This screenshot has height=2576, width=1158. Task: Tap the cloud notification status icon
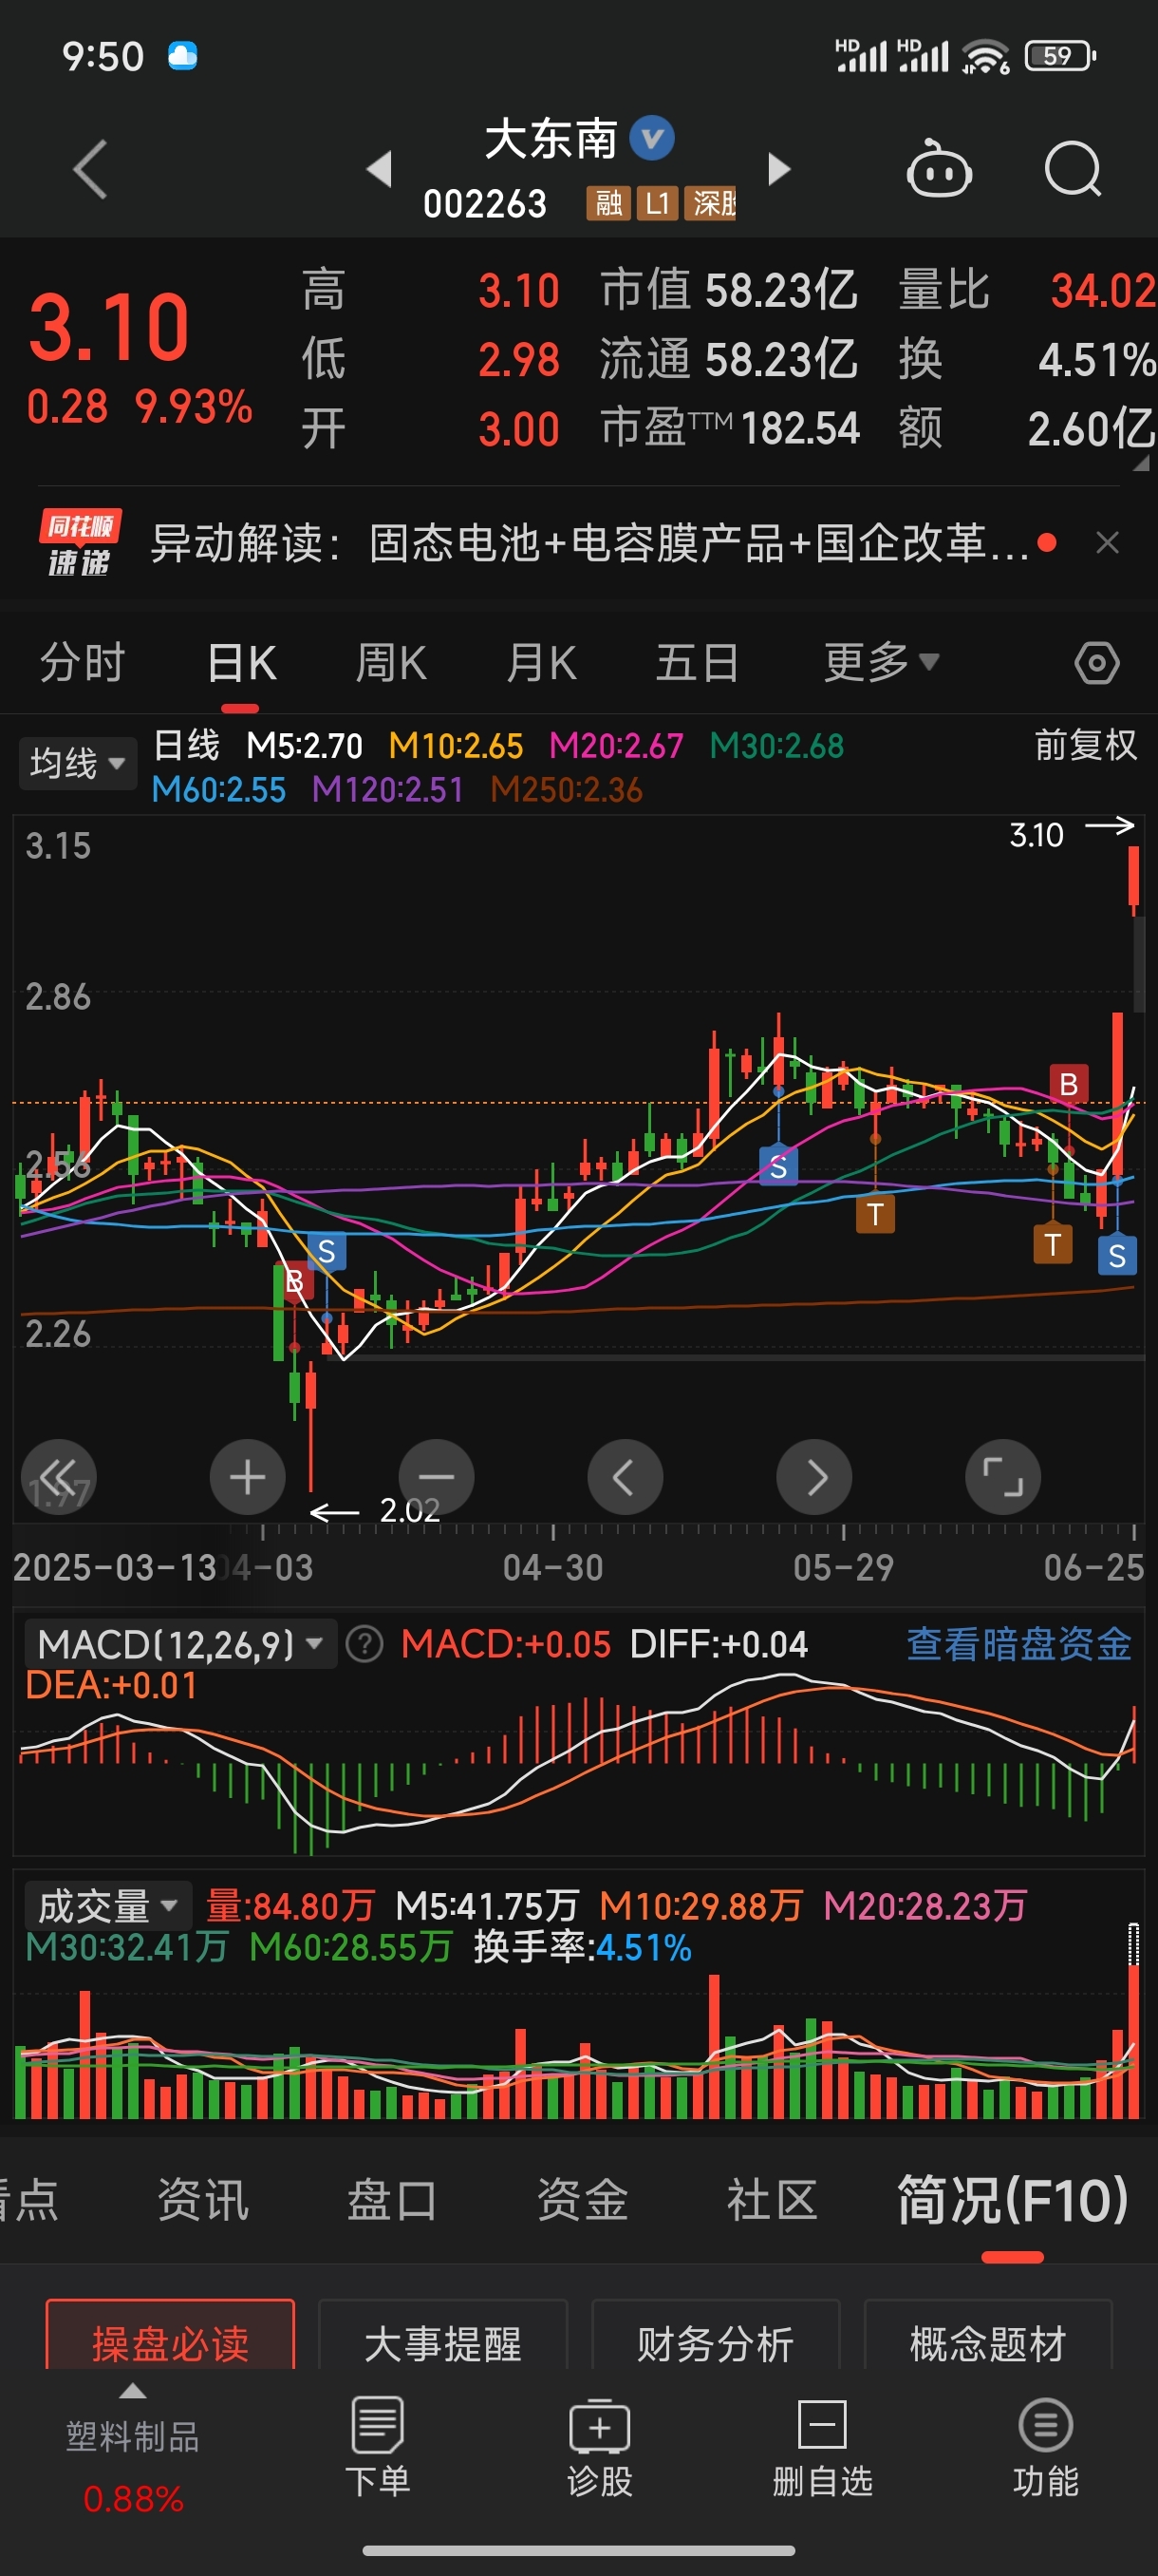(183, 55)
